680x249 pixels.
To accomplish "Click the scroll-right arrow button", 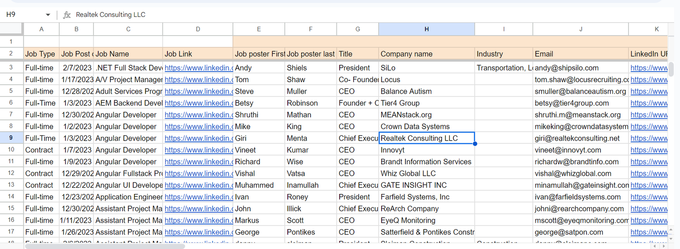I will (664, 246).
